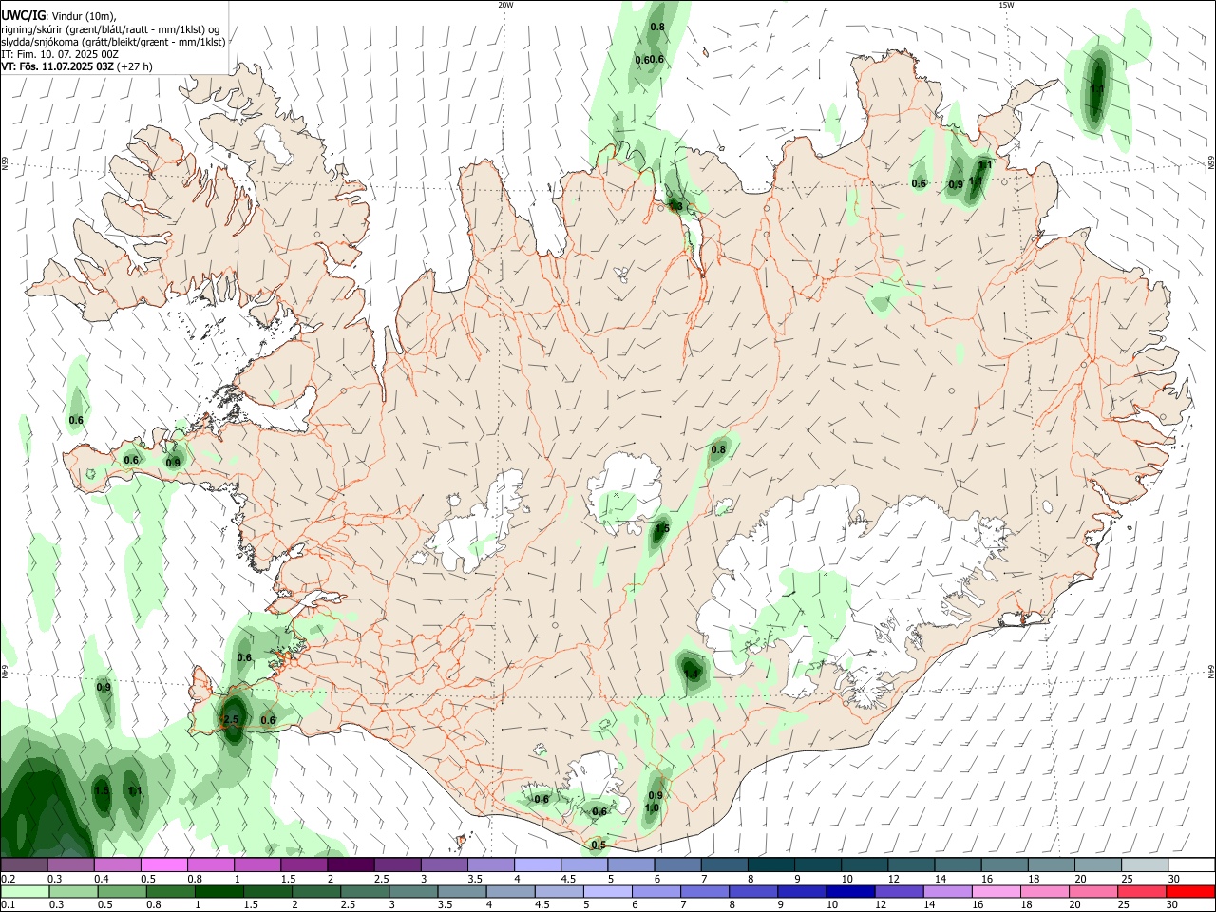This screenshot has width=1216, height=912.
Task: Pick the dusky plum 0.2–0.3 snow swatch
Action: [x=24, y=865]
